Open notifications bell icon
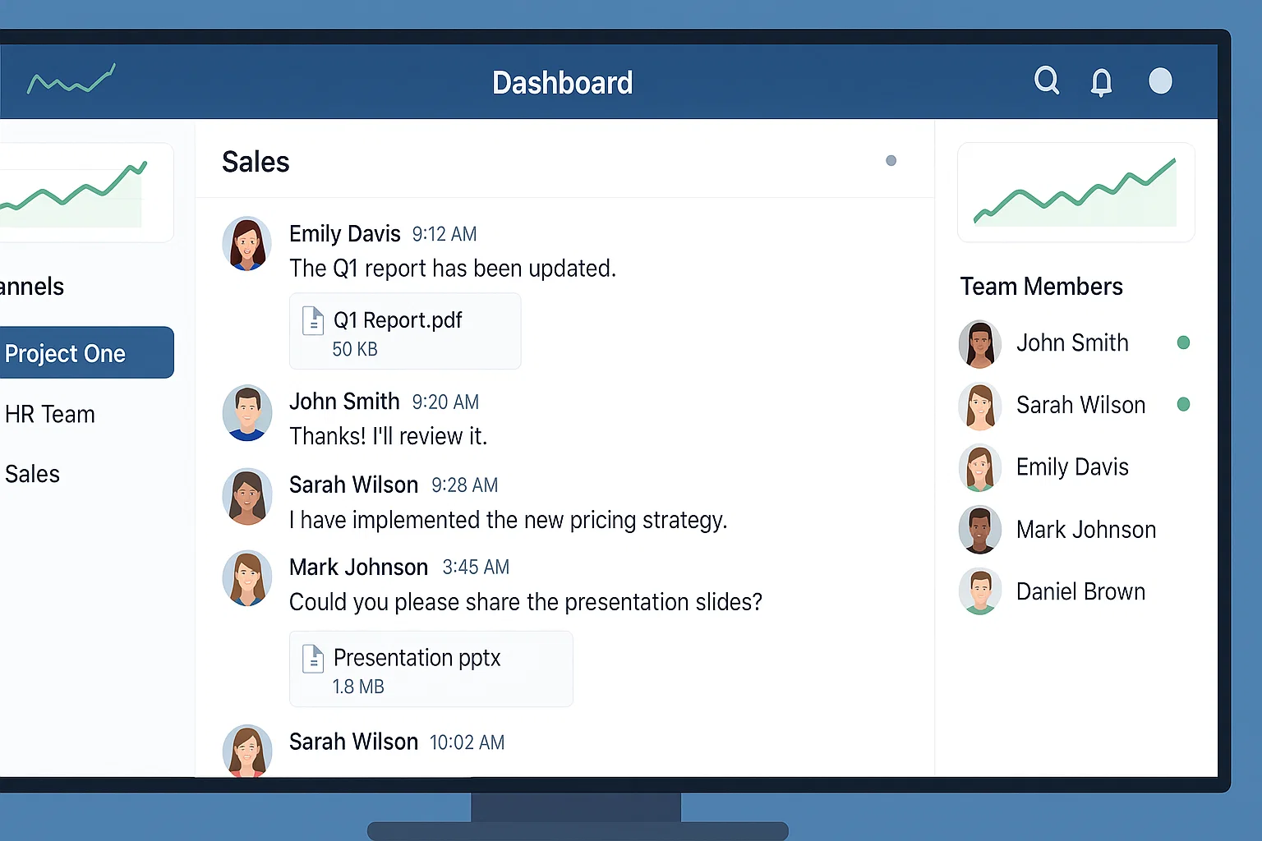Screen dimensions: 1262x841 click(x=1101, y=82)
